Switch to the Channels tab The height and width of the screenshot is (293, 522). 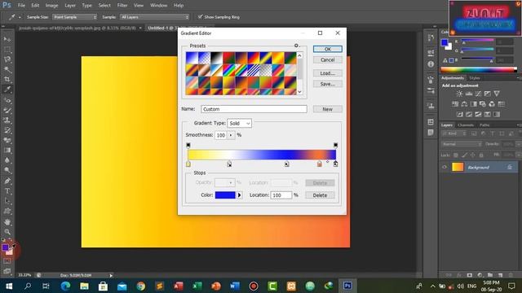[466, 125]
